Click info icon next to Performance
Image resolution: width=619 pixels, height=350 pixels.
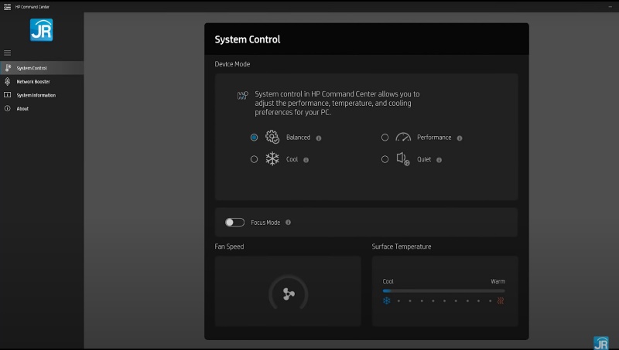point(460,138)
